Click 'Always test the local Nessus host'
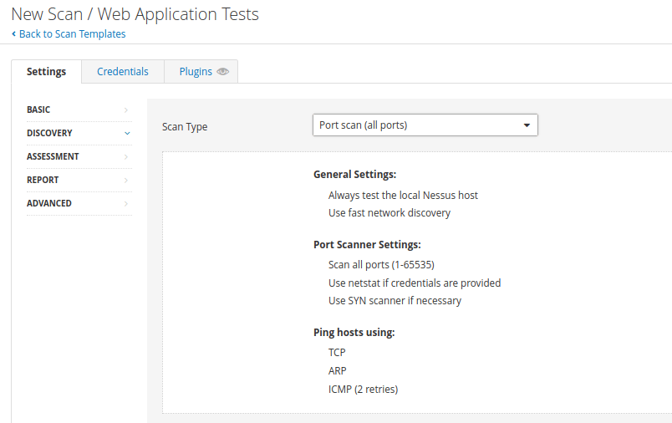Screen dimensions: 672x423 [403, 196]
